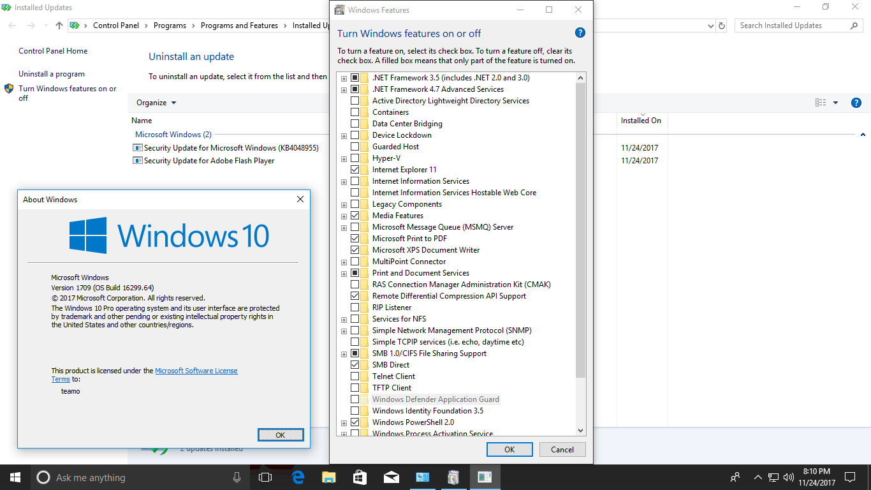Viewport: 871px width, 490px height.
Task: Enable the TFTP Client checkbox
Action: [355, 388]
